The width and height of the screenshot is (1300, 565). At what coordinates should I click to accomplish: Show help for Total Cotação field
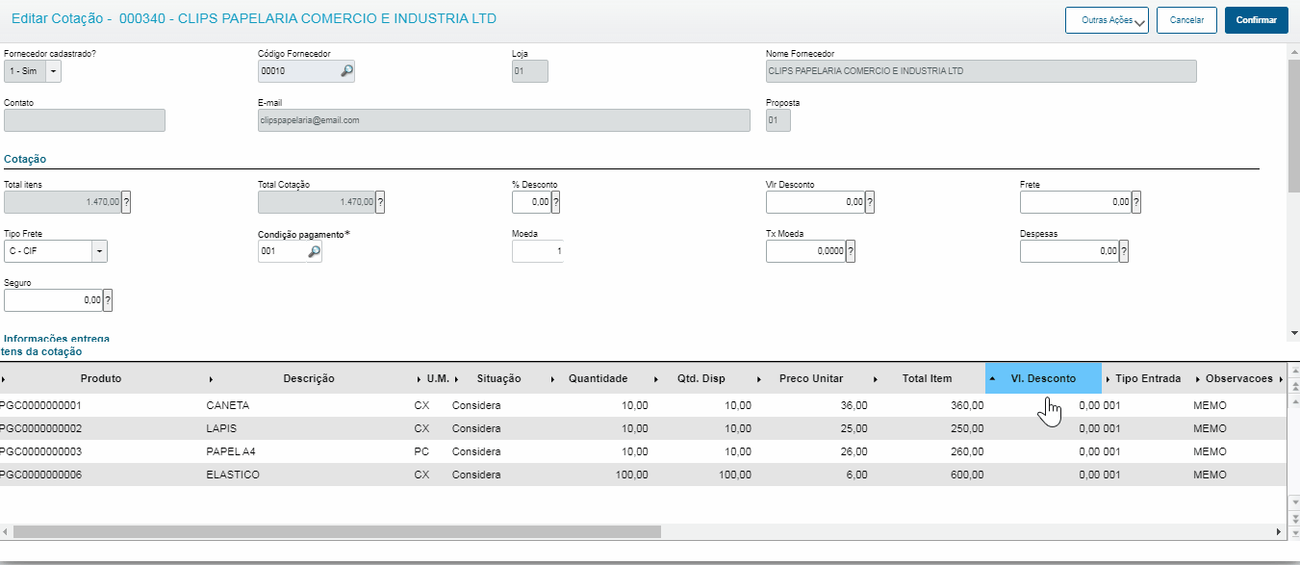(380, 202)
